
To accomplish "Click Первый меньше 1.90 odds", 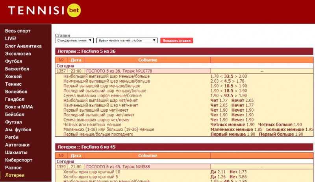I will [233, 134].
